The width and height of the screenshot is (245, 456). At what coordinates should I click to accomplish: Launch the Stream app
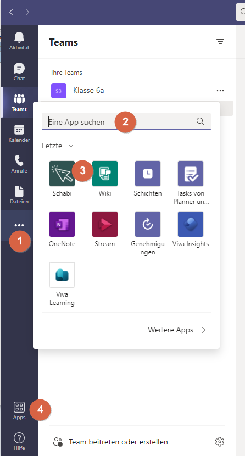pyautogui.click(x=105, y=224)
